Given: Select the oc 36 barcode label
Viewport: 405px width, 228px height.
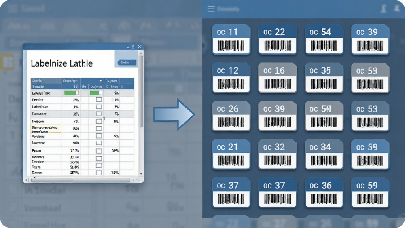Looking at the screenshot, I should point(324,192).
